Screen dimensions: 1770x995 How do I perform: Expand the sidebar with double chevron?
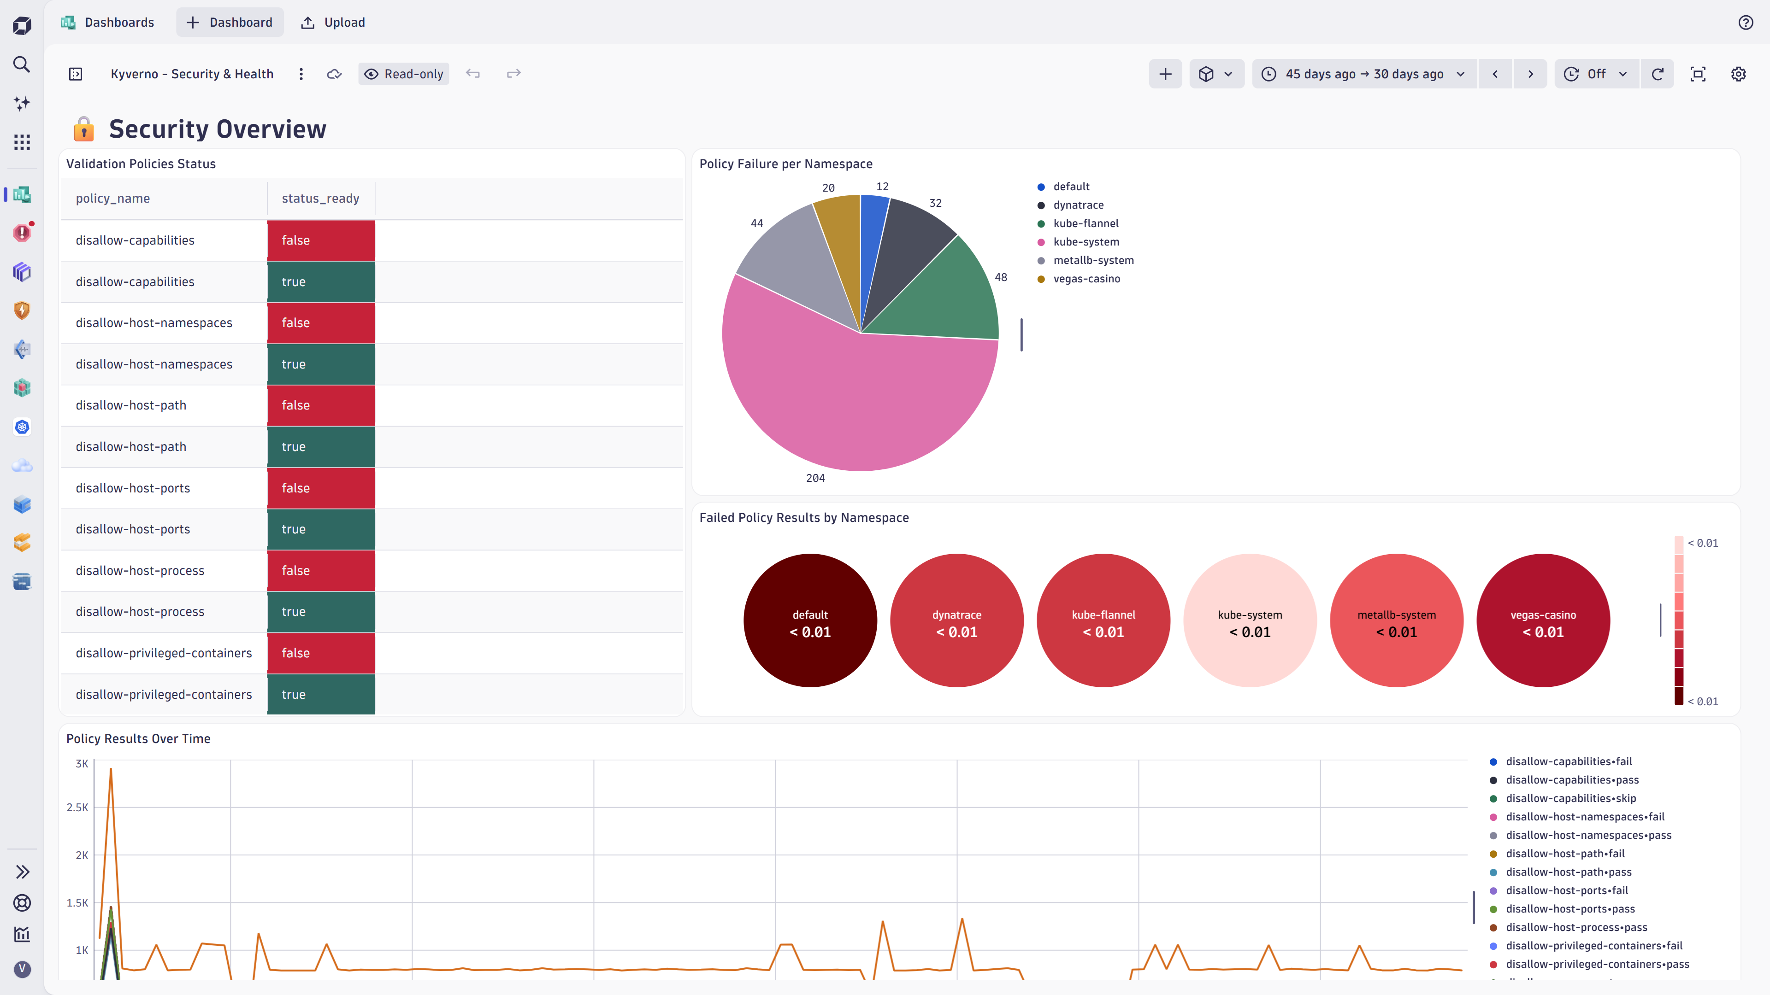22,872
